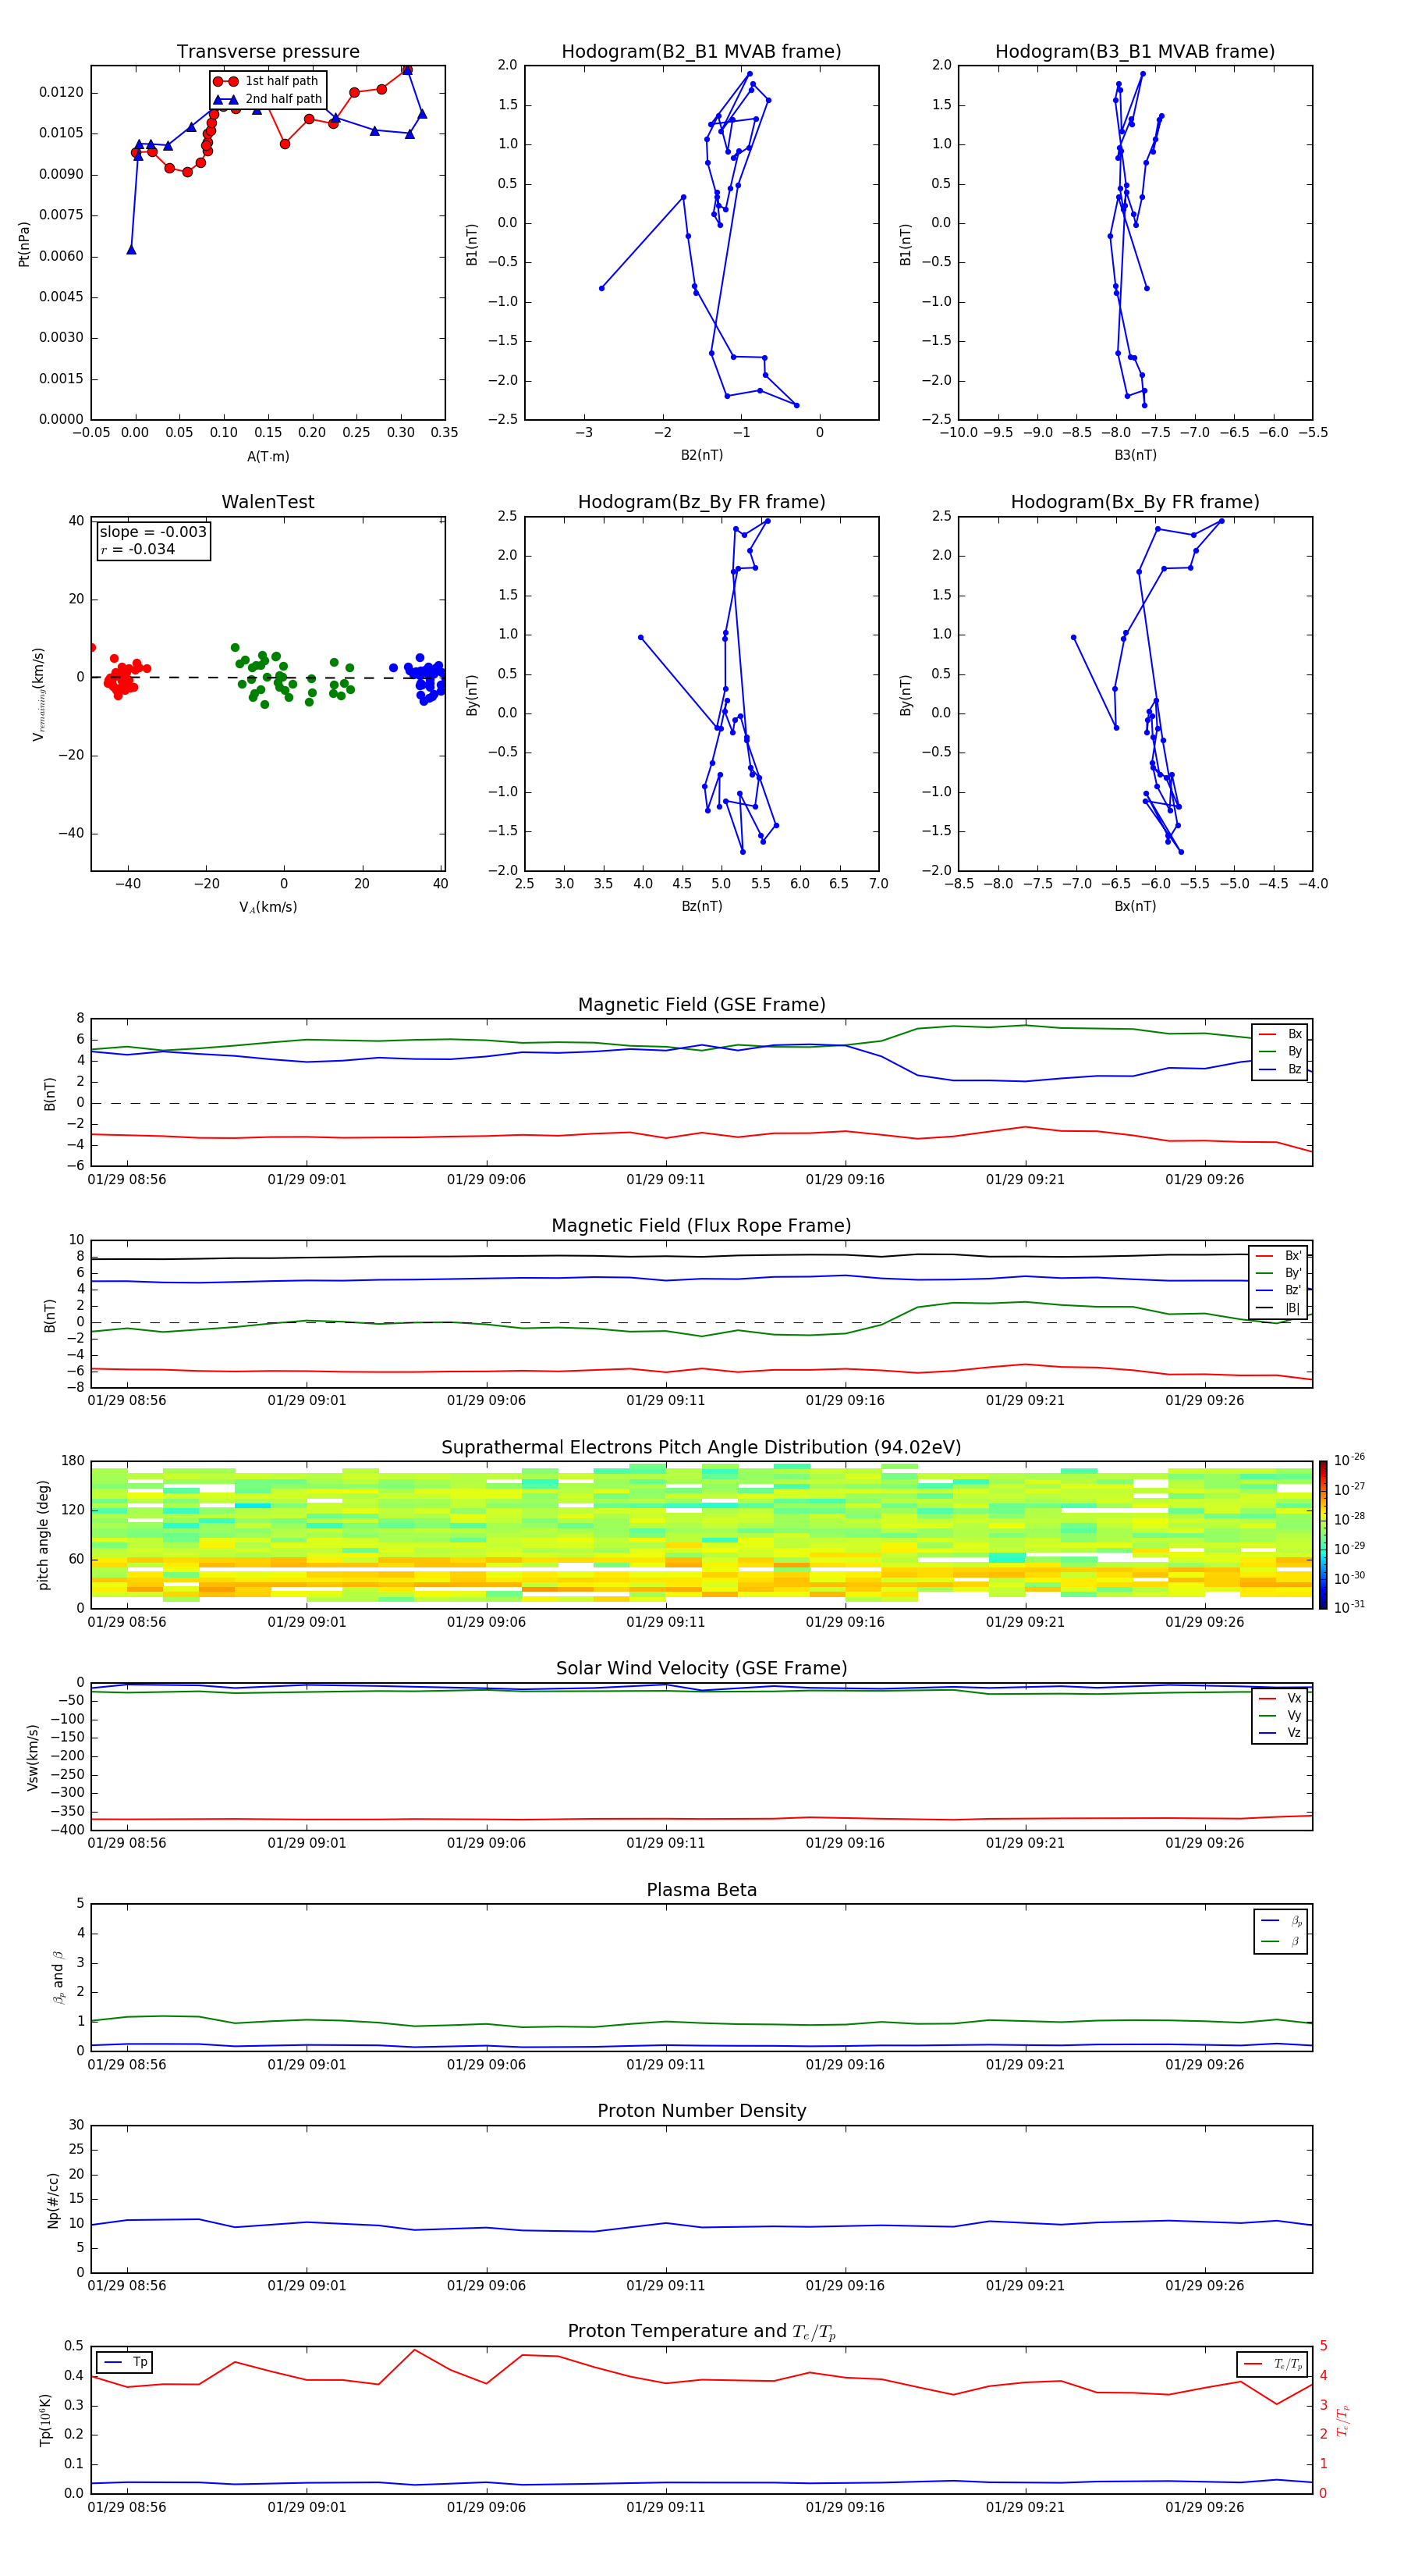Select the red Te/Tp legend entry
This screenshot has height=2576, width=1404.
[1273, 2365]
